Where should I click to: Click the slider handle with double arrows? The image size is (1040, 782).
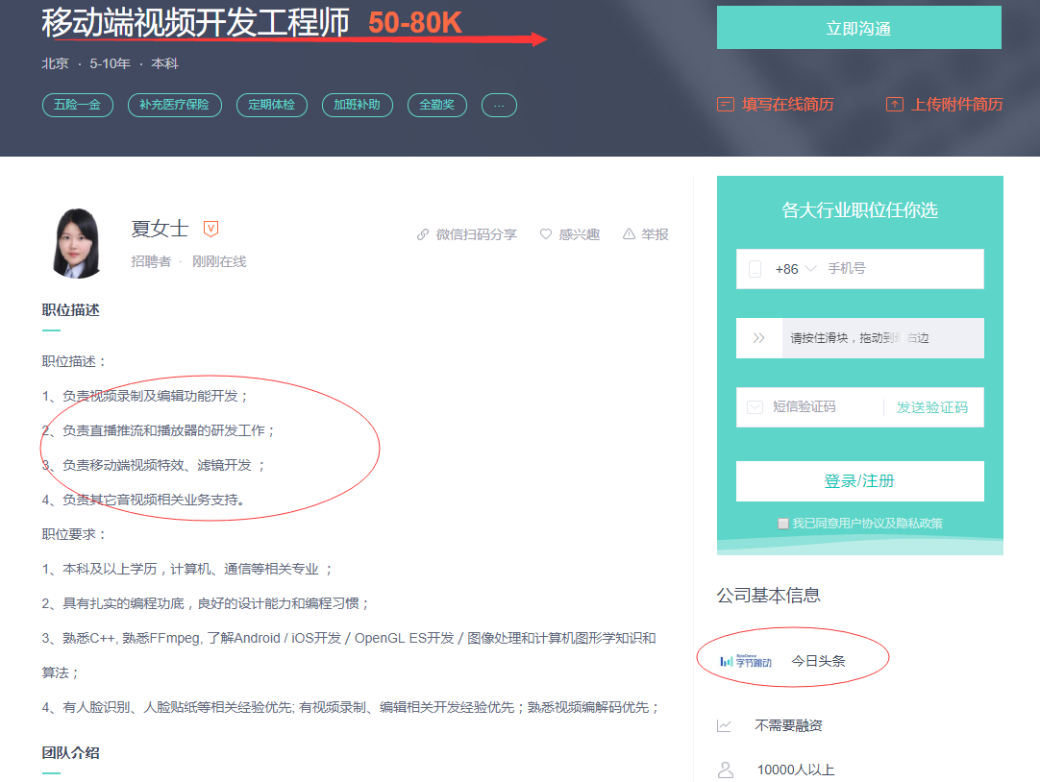758,338
